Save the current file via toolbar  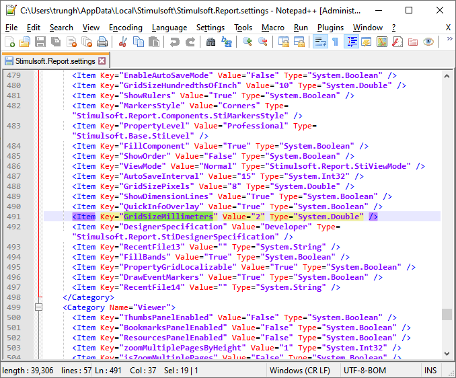tap(40, 42)
